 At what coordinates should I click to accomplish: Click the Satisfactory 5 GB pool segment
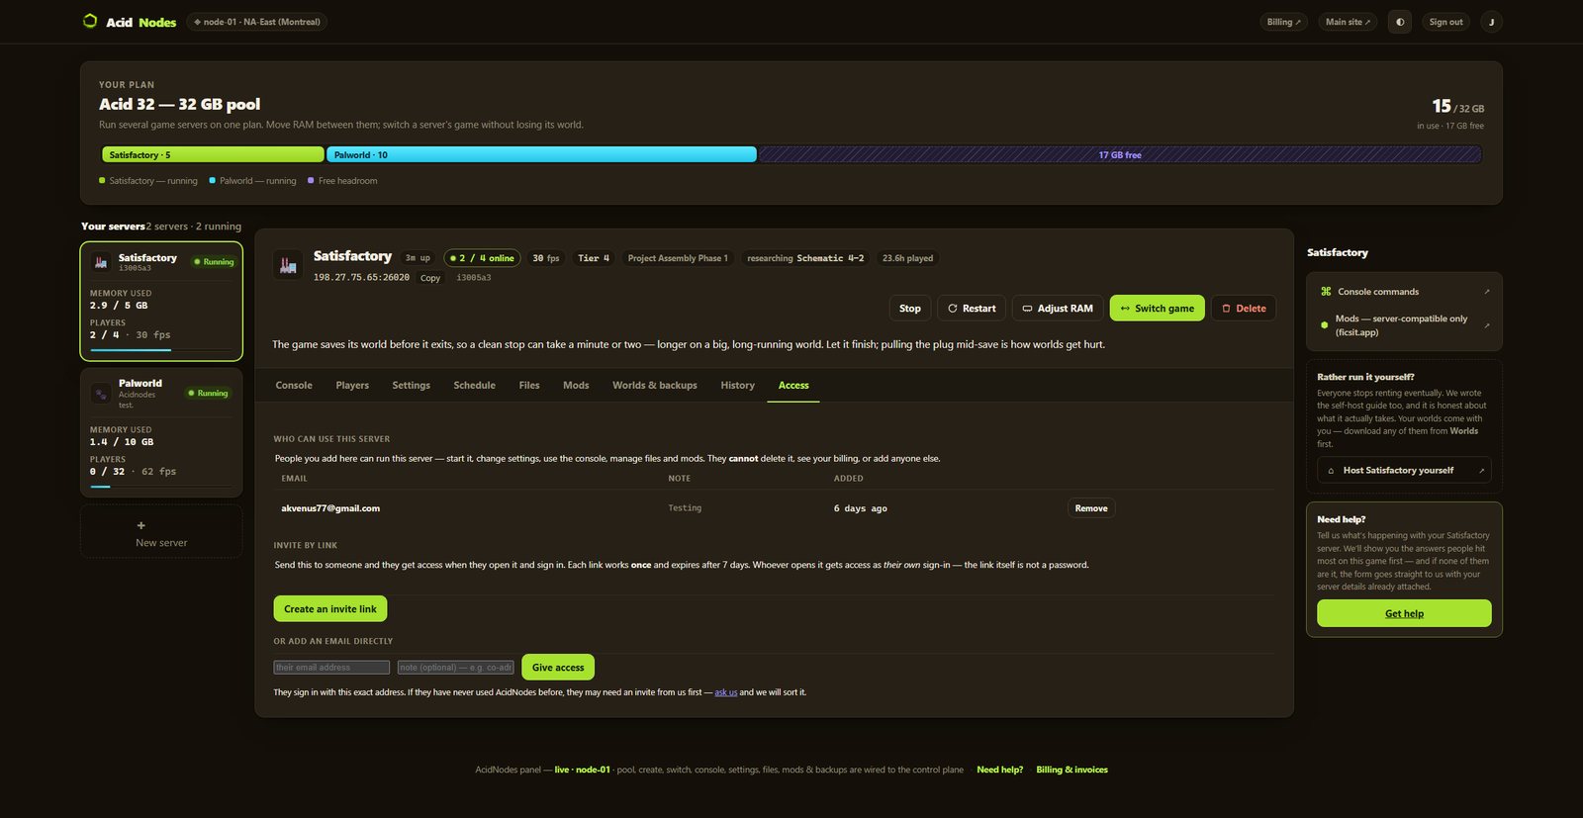click(x=213, y=155)
